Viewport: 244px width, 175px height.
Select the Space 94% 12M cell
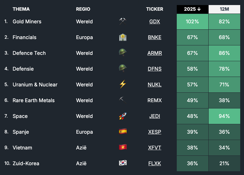224,116
